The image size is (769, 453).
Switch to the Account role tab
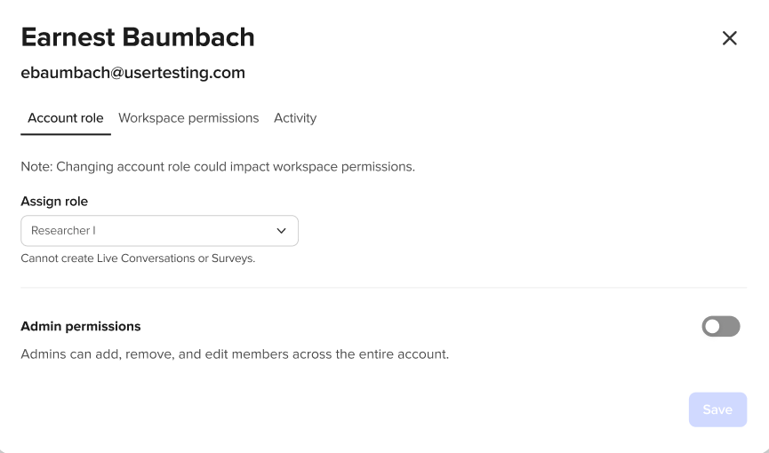tap(66, 118)
